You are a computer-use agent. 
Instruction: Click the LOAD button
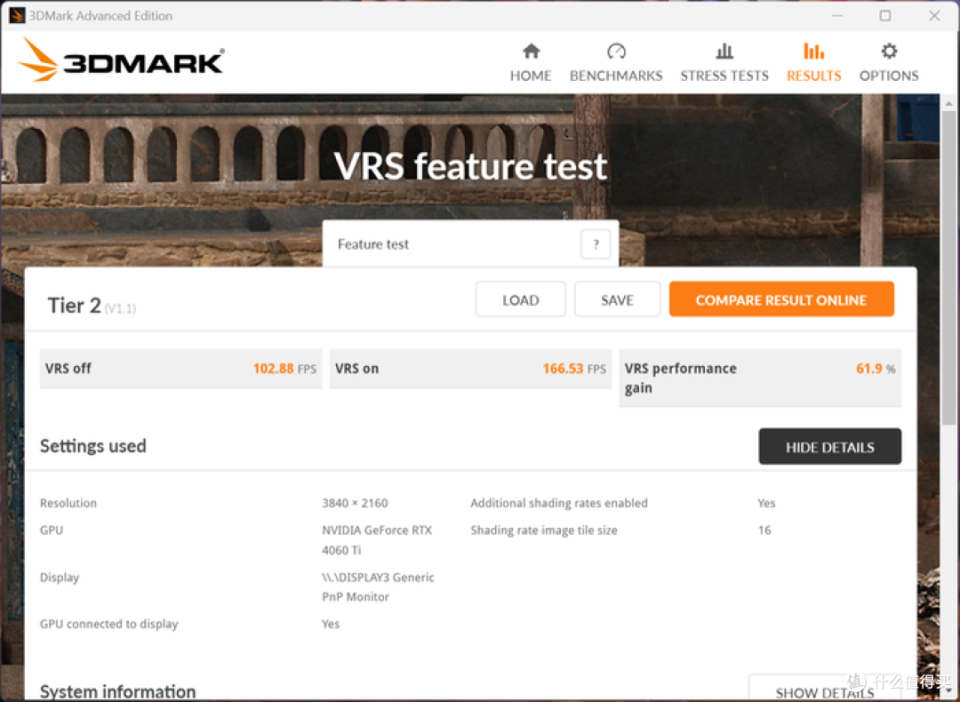(x=520, y=299)
